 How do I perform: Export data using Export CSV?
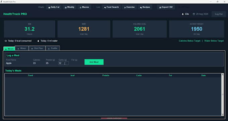pos(166,7)
